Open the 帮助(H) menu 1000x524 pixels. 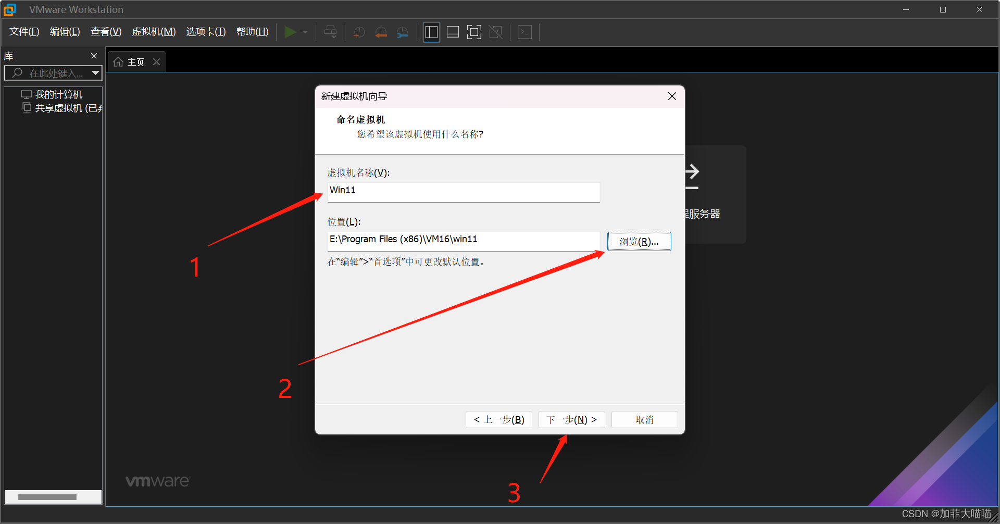pyautogui.click(x=252, y=32)
